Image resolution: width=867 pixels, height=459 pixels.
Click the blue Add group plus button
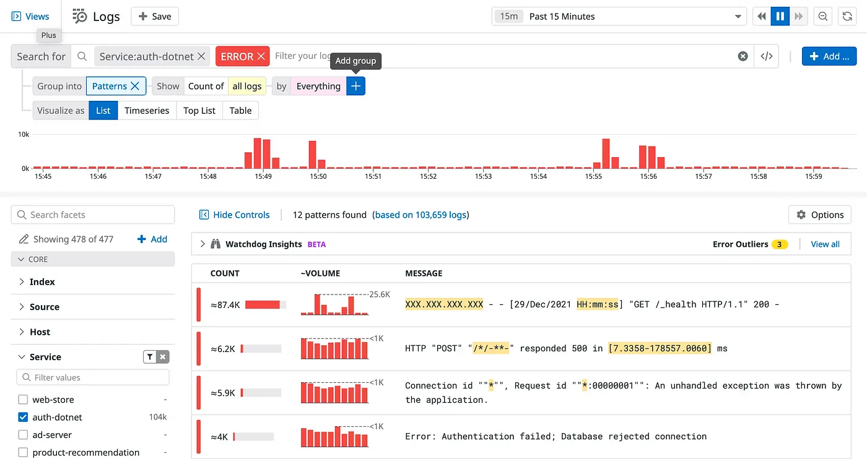pyautogui.click(x=355, y=87)
